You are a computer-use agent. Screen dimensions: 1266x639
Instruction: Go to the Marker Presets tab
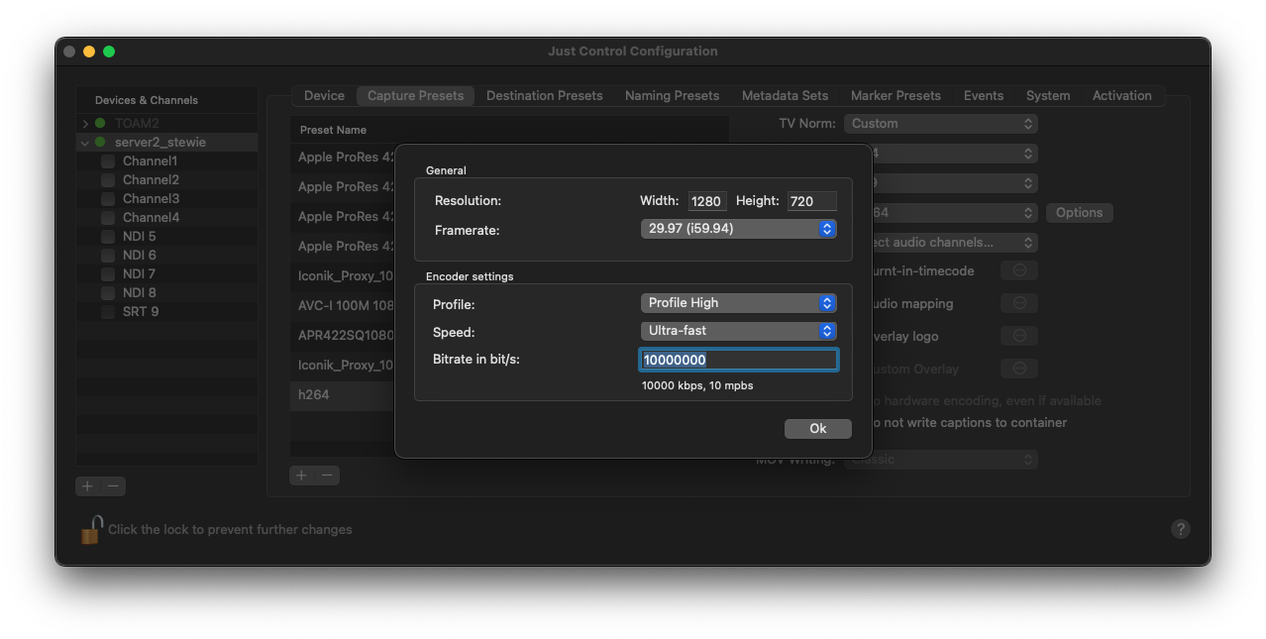click(896, 96)
